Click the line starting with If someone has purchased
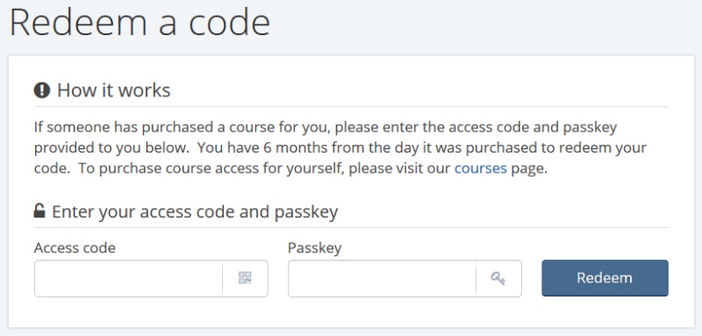The width and height of the screenshot is (702, 336). 326,127
